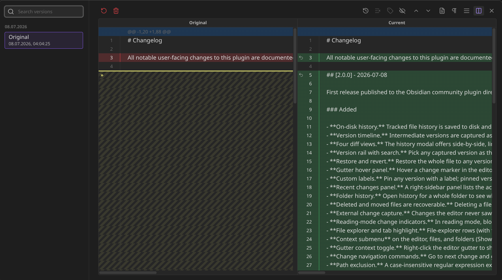Click the 'Gutter context toggle' line
Image resolution: width=502 pixels, height=280 pixels.
coord(395,248)
